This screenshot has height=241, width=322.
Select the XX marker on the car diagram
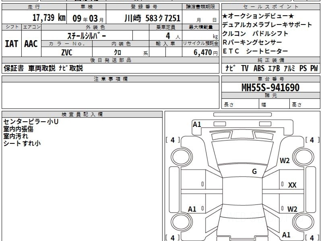[x=292, y=185]
